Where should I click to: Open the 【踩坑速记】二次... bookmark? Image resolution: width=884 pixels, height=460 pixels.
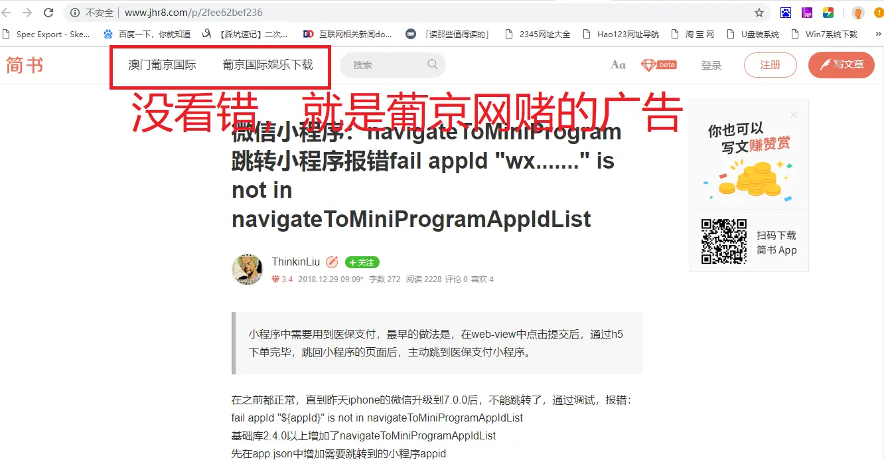pyautogui.click(x=246, y=34)
